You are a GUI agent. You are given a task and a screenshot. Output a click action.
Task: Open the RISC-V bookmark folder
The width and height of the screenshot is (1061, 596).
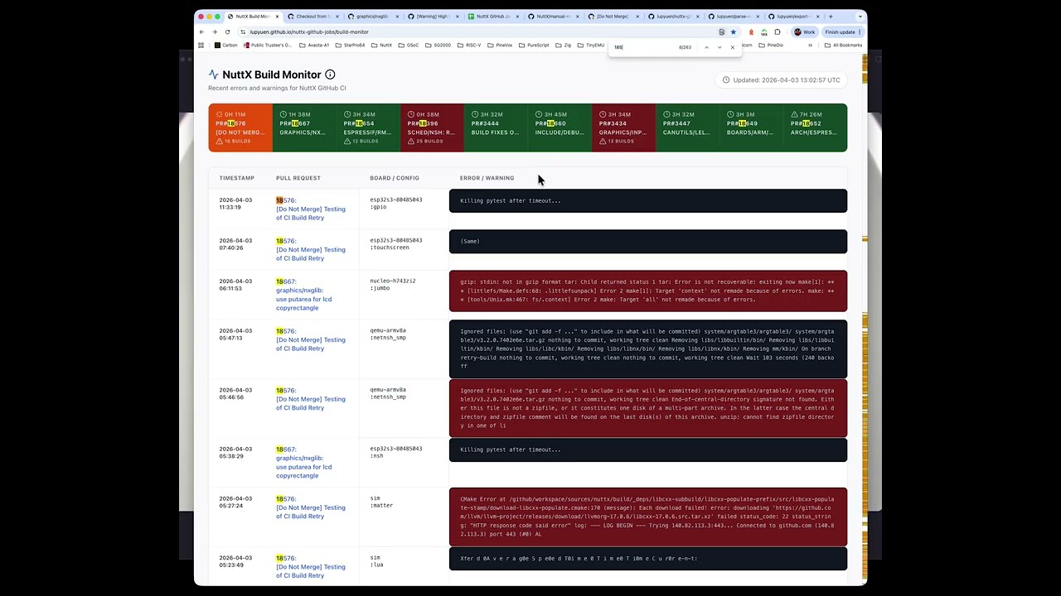pyautogui.click(x=469, y=46)
